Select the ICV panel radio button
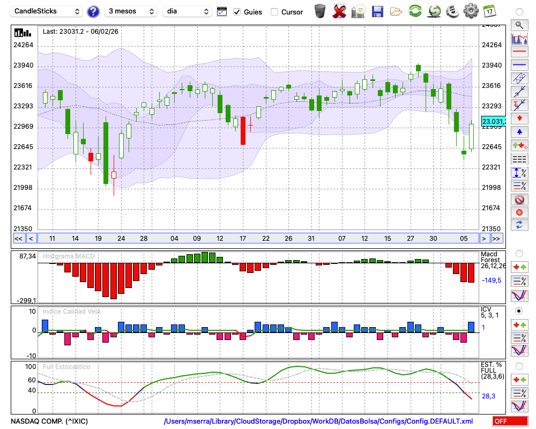 (x=519, y=311)
